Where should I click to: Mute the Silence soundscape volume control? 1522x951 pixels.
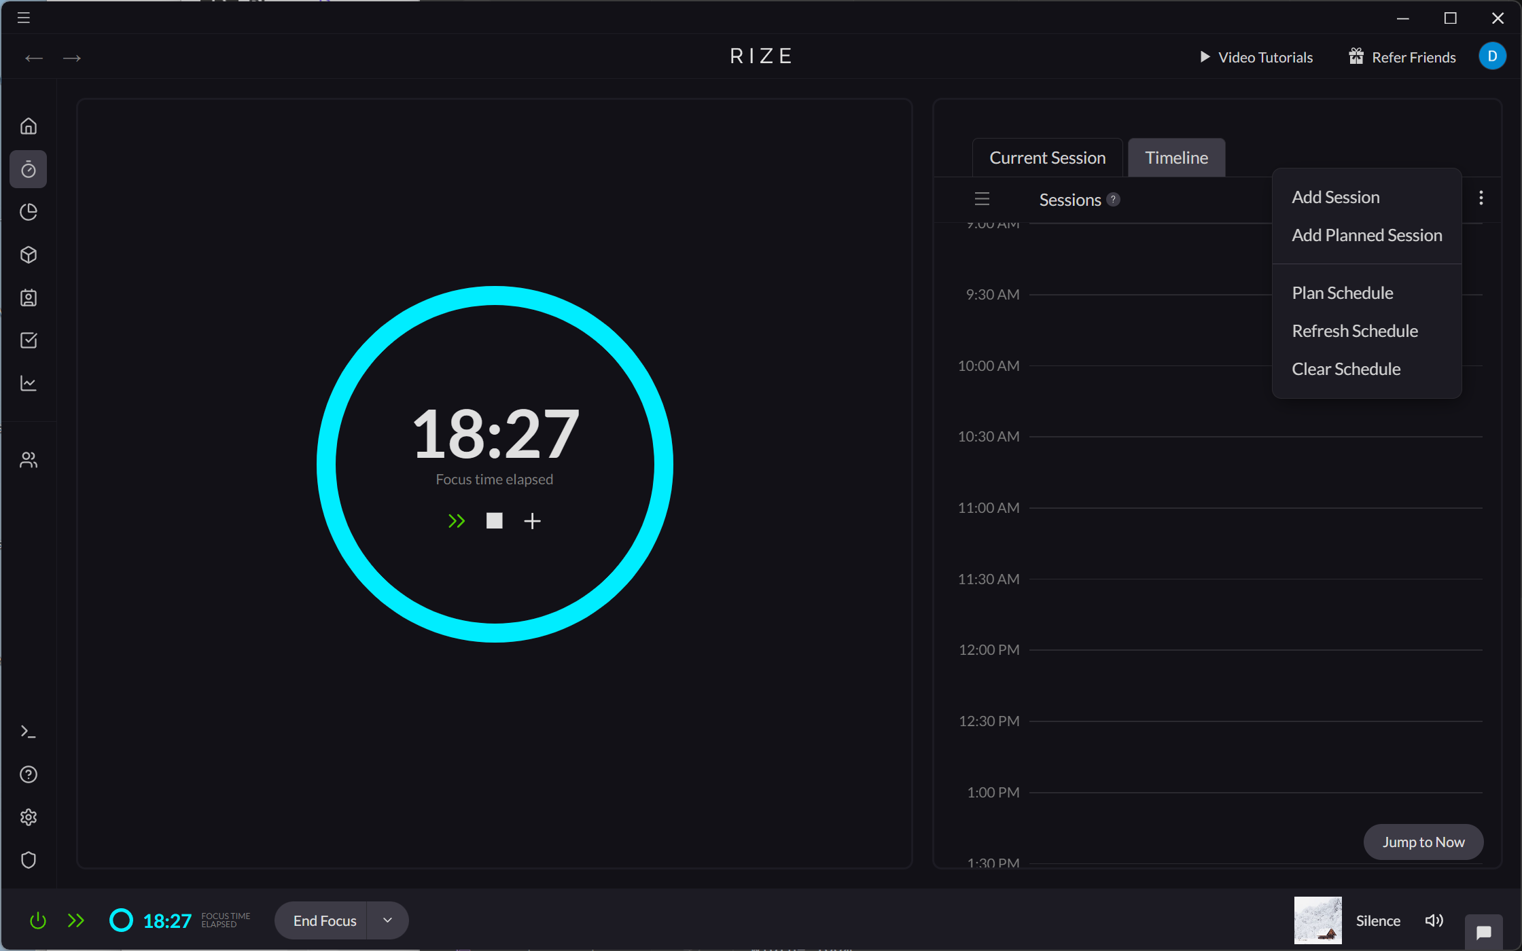pos(1434,920)
